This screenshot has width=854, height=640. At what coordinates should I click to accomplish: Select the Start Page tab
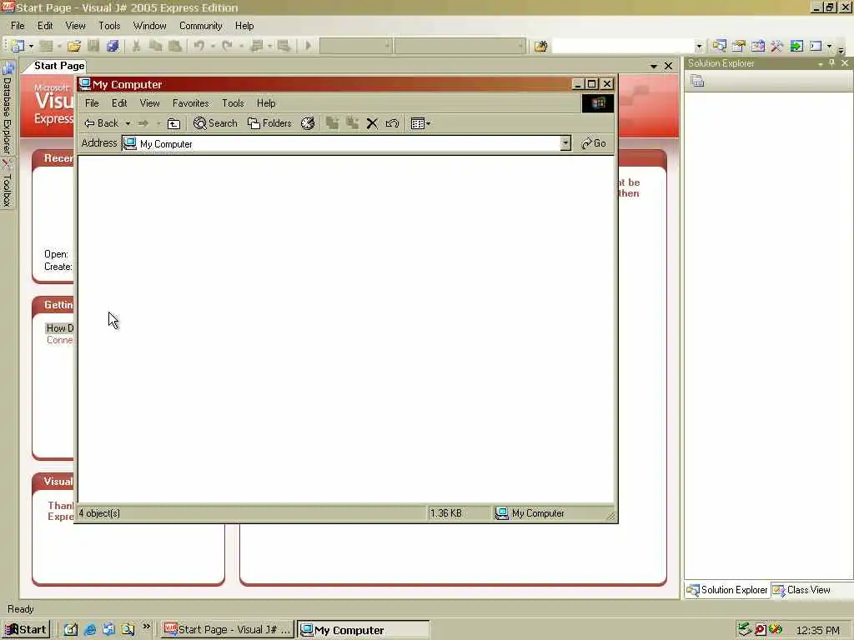click(59, 66)
